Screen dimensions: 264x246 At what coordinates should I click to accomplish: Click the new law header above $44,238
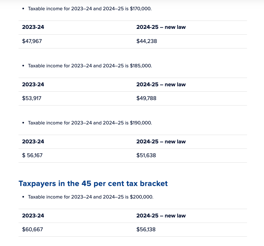click(161, 27)
